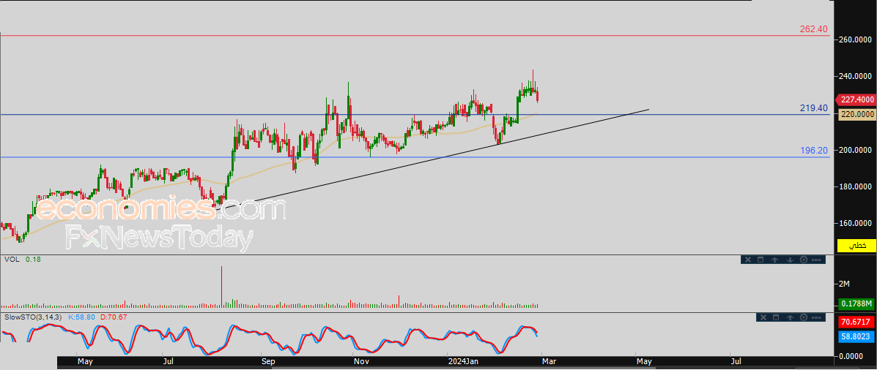Click the K:58.80 stochastic value
Image resolution: width=877 pixels, height=370 pixels.
(x=83, y=317)
